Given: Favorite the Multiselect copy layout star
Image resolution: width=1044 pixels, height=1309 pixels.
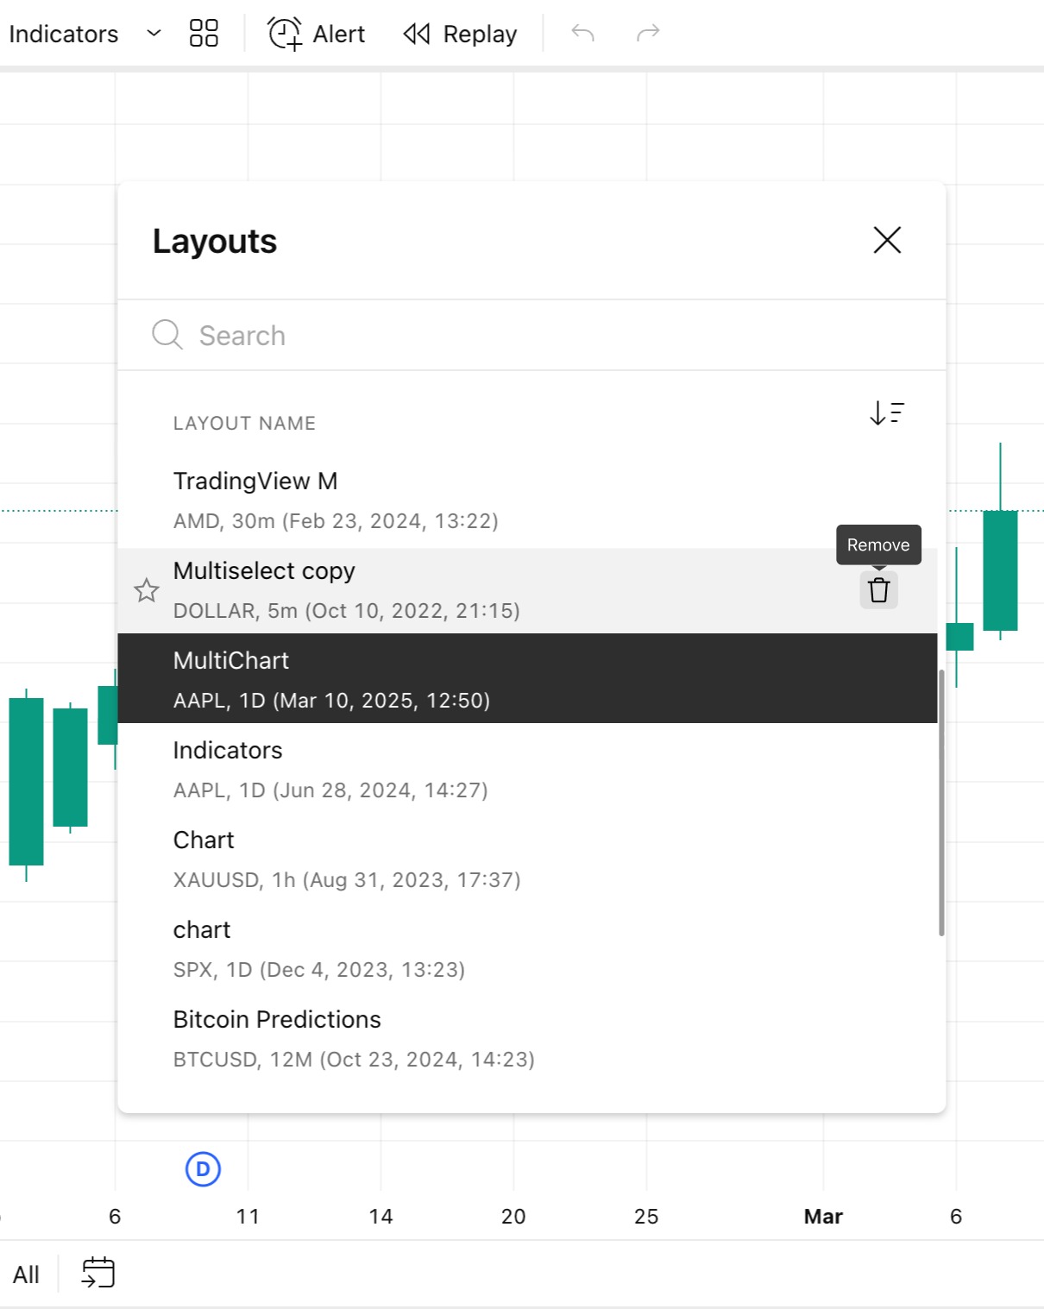Looking at the screenshot, I should [147, 590].
